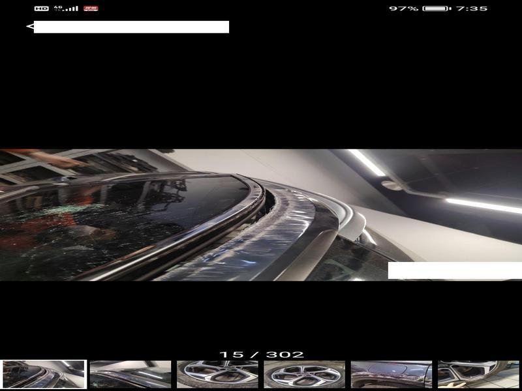522x391 pixels.
Task: Open the third thumbnail showing alloy wheel
Action: 217,374
